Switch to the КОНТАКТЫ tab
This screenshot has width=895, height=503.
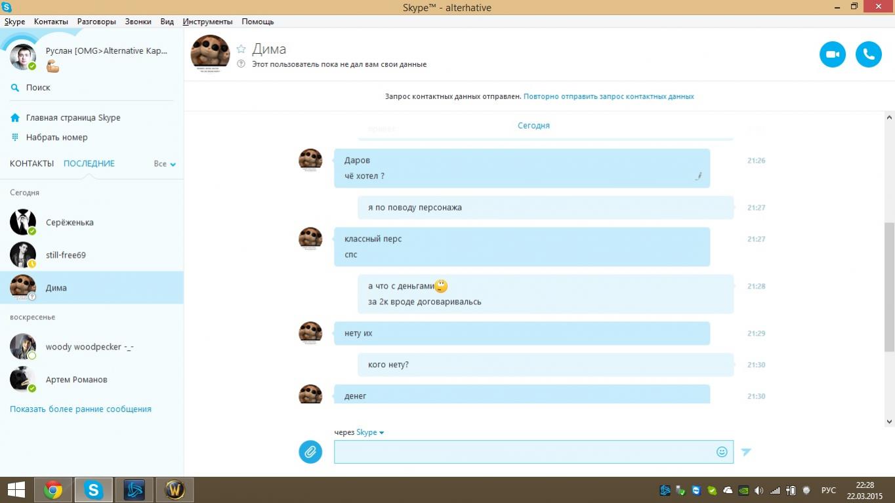[31, 163]
